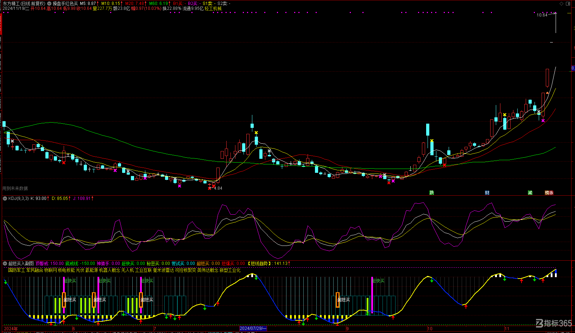Open the 国防军工 concept tag

tap(17, 270)
